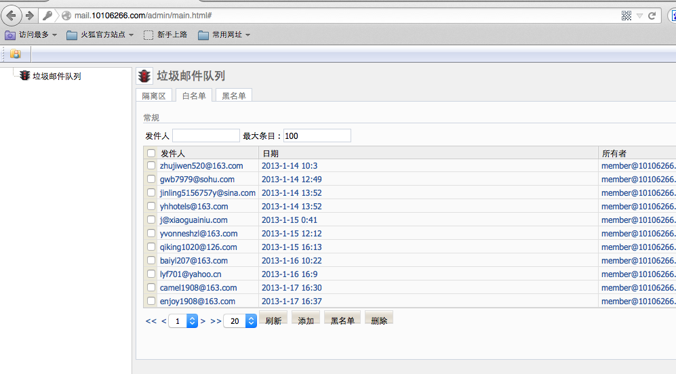Check the box for camel1908@163.com
Viewport: 676px width, 374px height.
(151, 287)
